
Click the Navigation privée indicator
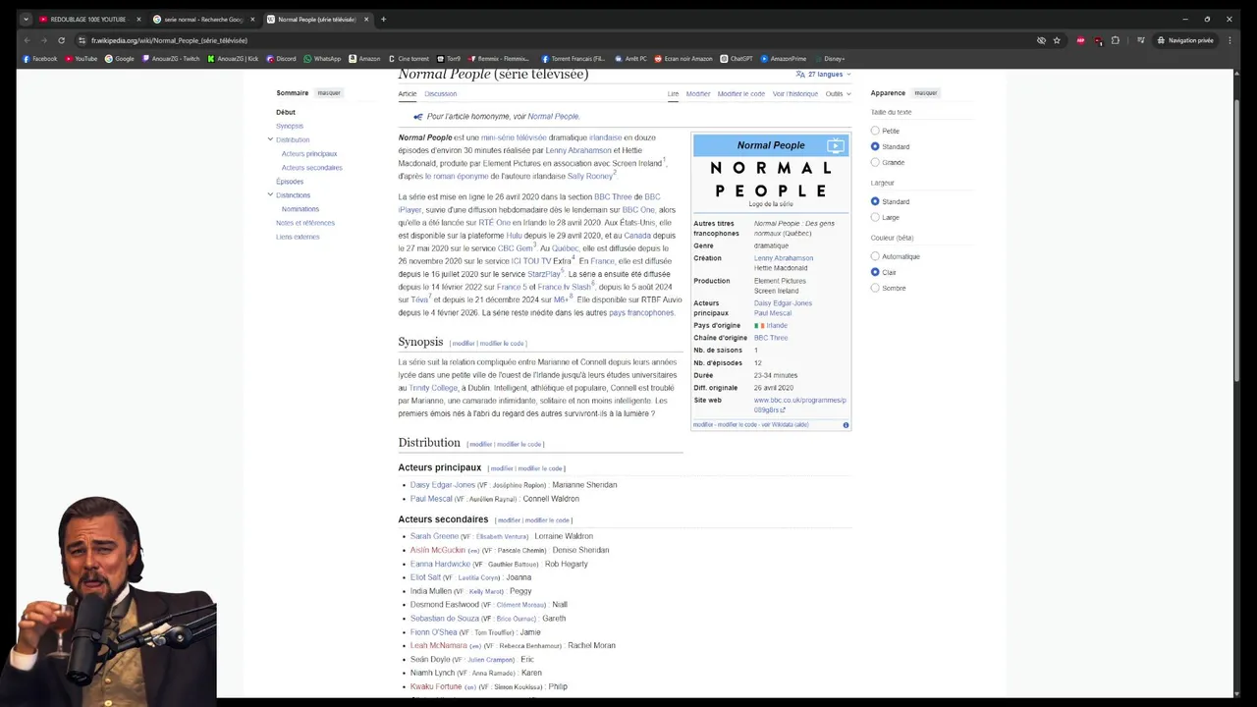coord(1185,40)
